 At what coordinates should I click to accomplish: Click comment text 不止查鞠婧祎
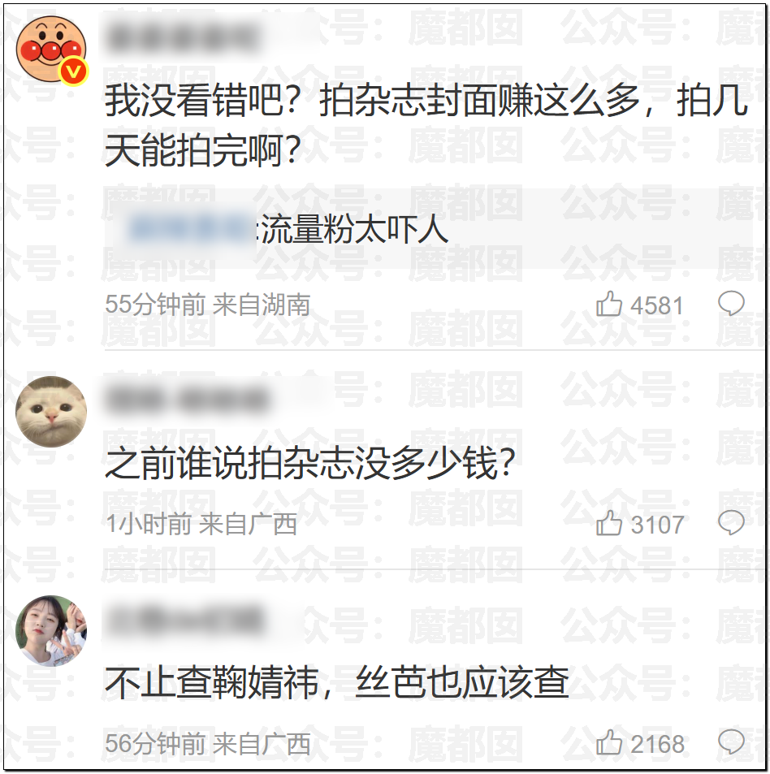[x=211, y=682]
